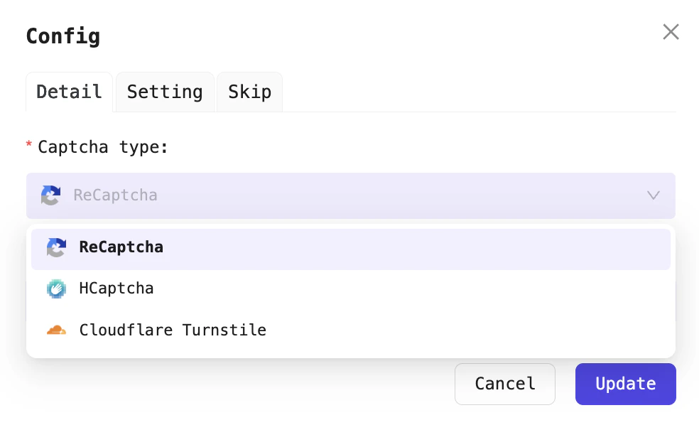Viewport: 699px width, 425px height.
Task: Close the Config dialog with the X
Action: click(x=671, y=32)
